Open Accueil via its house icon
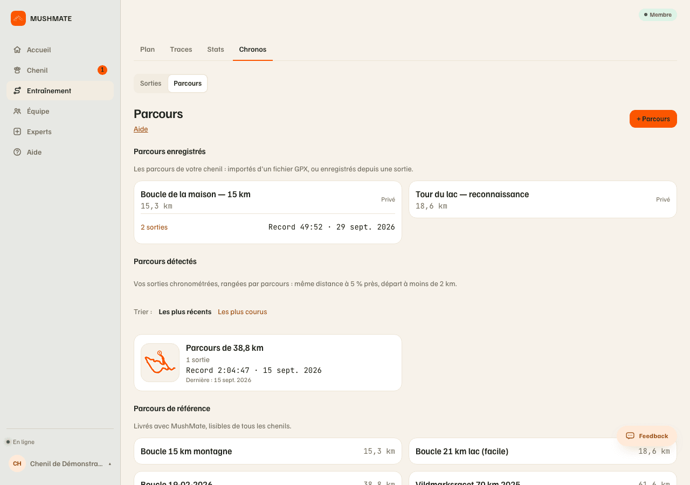The height and width of the screenshot is (485, 690). tap(17, 50)
